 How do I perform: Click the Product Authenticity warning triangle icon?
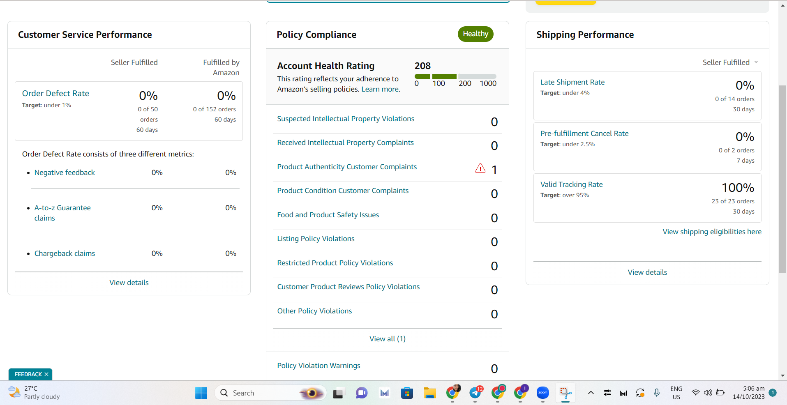[480, 168]
